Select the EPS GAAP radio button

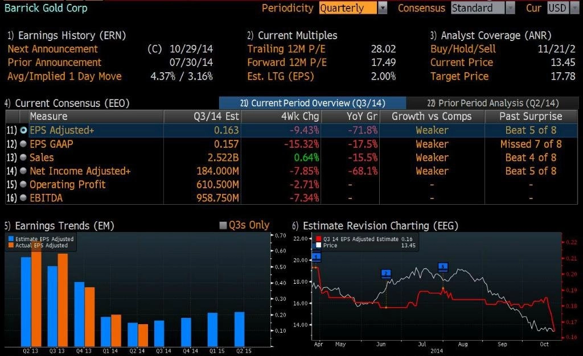click(x=23, y=144)
